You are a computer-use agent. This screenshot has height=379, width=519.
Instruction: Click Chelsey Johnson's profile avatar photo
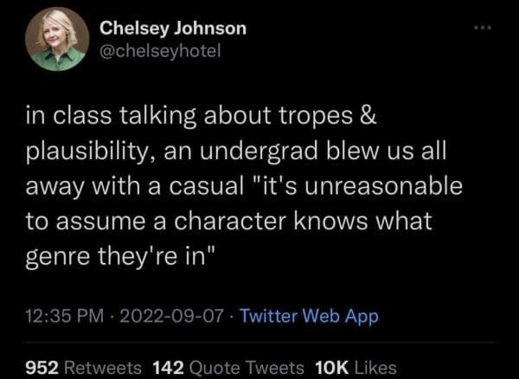(x=56, y=40)
